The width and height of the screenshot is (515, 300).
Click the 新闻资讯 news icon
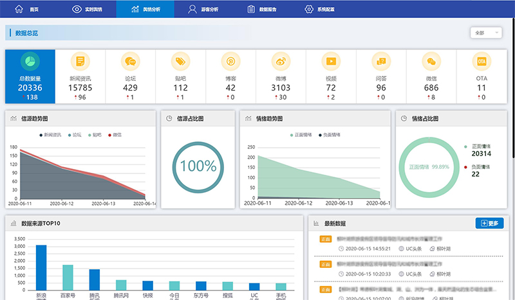80,61
